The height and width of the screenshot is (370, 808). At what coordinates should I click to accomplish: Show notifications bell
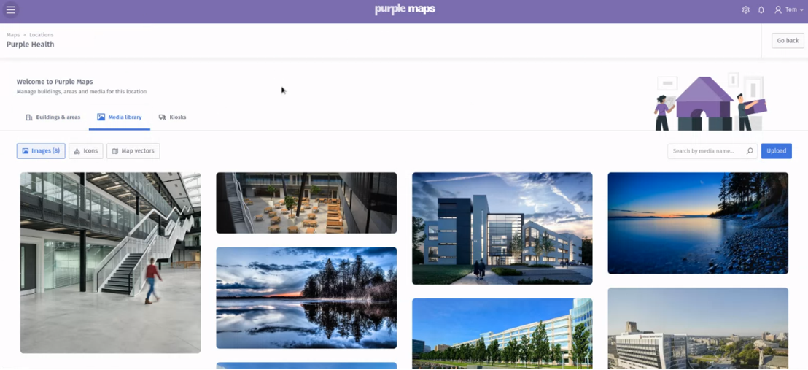(x=761, y=9)
